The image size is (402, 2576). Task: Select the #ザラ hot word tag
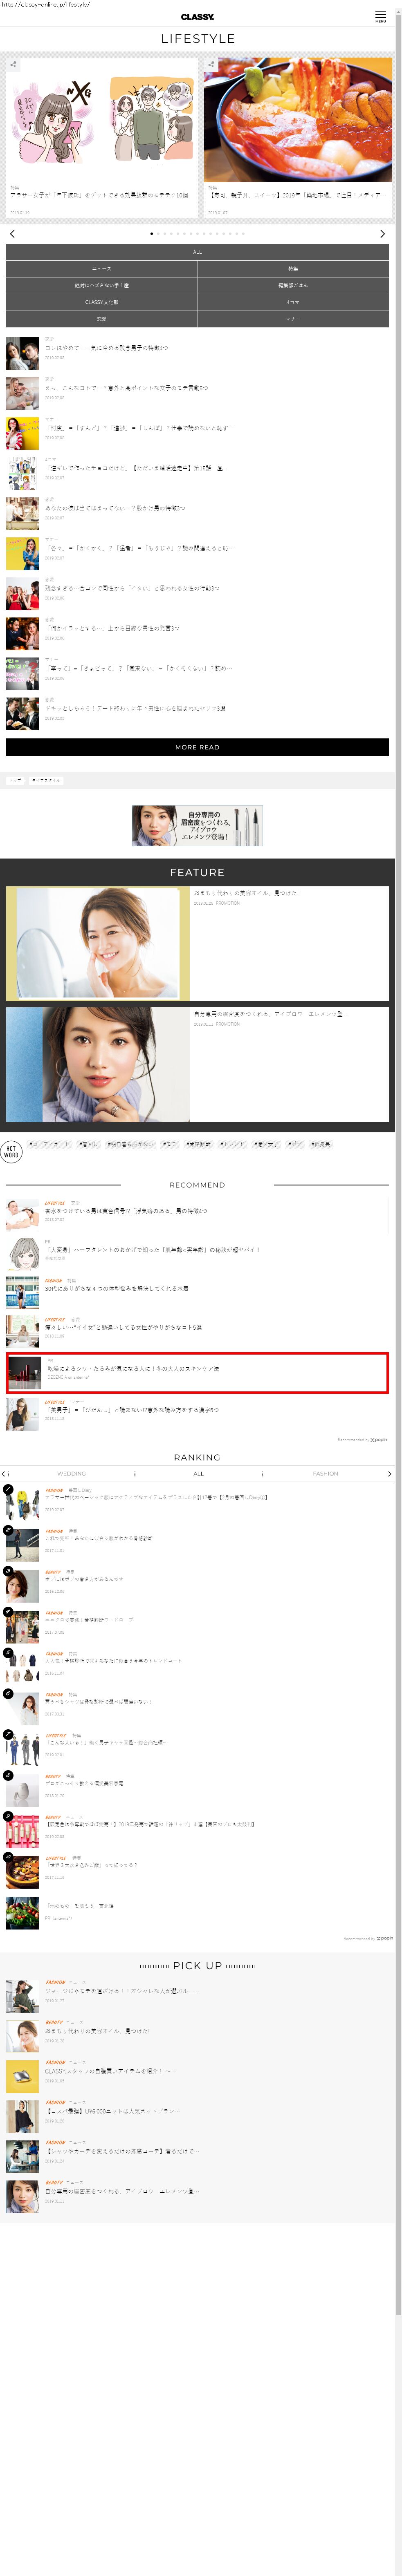tap(295, 1144)
